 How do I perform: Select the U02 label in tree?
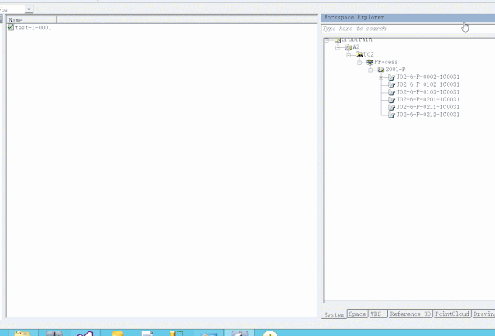tap(369, 54)
